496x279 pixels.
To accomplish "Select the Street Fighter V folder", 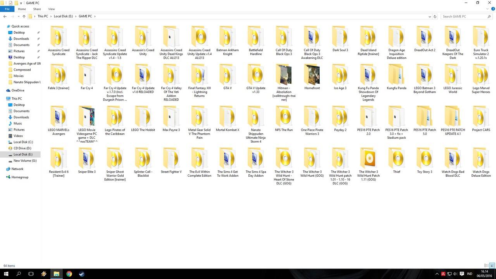I will coord(171,160).
